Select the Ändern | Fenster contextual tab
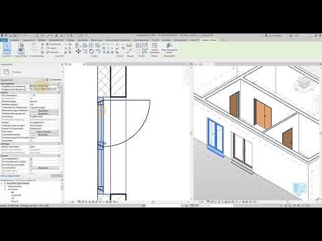 tap(209, 40)
